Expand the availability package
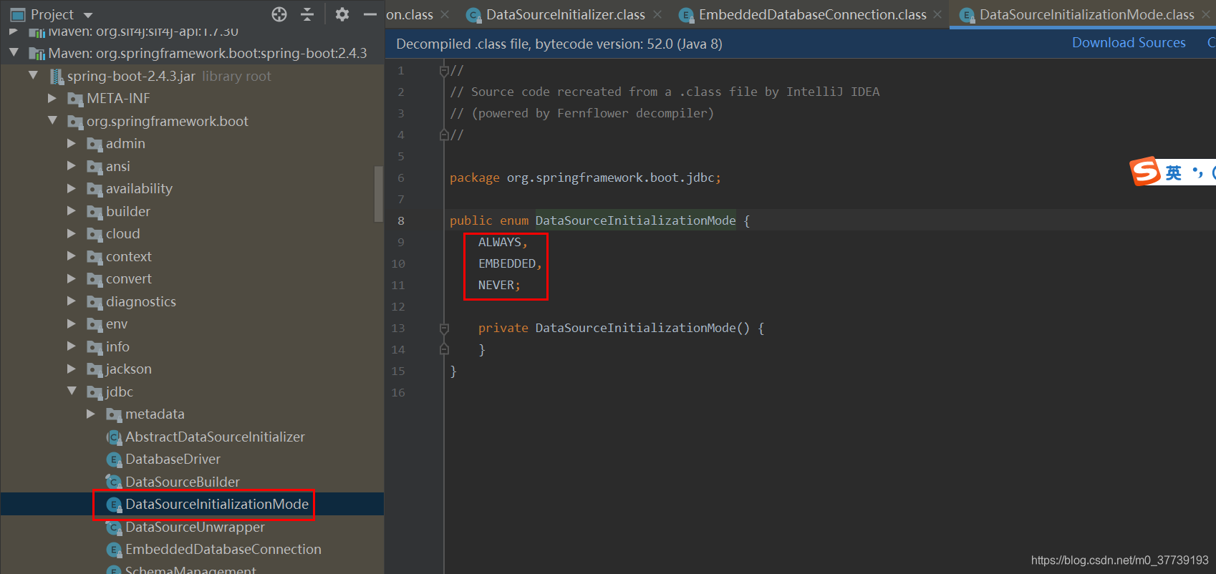Image resolution: width=1216 pixels, height=574 pixels. [x=72, y=188]
